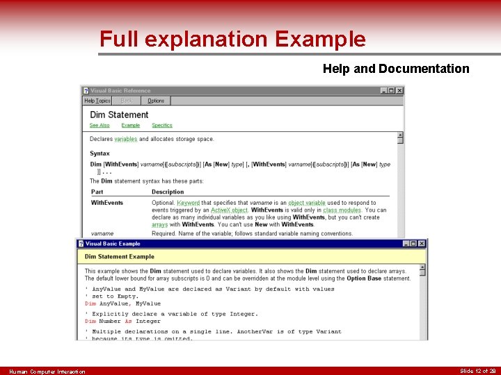Screen dimensions: 501x375
Task: Click the 'Dim Statement' heading
Action: tap(119, 115)
